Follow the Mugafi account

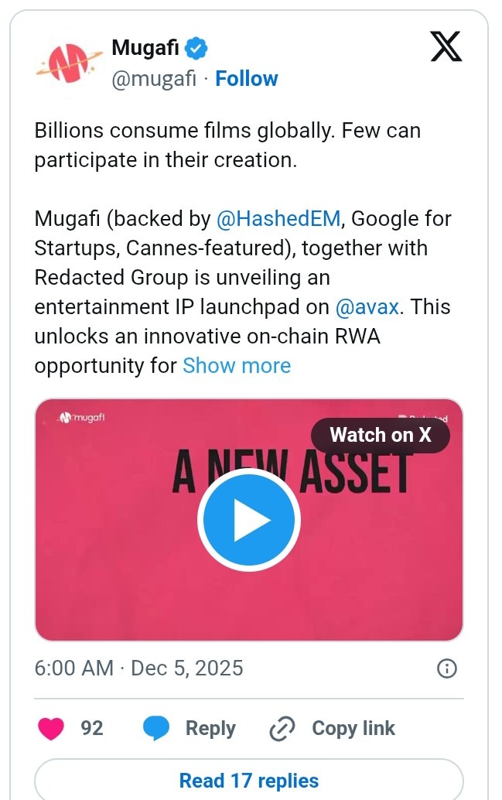(247, 77)
